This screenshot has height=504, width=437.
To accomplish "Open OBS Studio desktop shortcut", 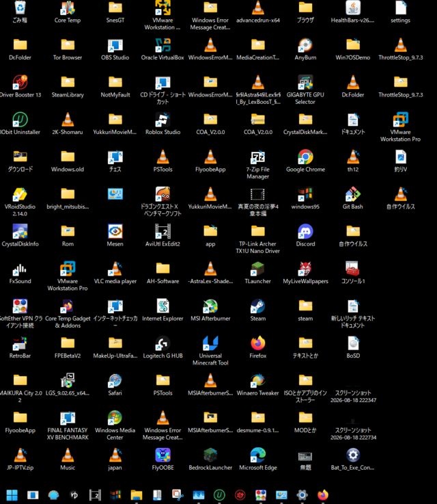I will coord(115,45).
